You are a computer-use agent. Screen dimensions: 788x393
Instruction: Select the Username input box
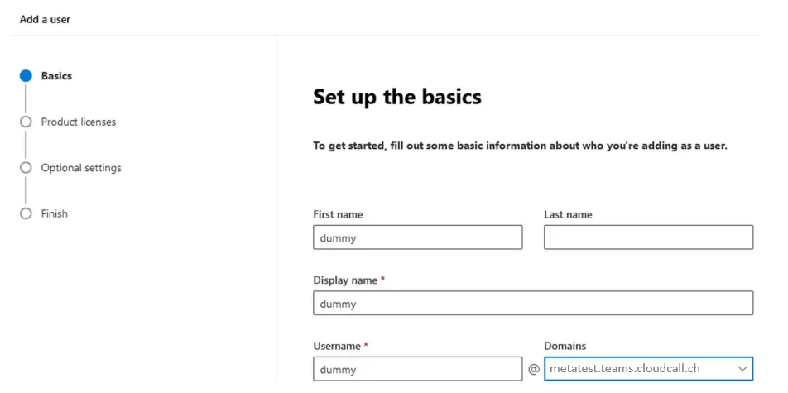click(417, 369)
